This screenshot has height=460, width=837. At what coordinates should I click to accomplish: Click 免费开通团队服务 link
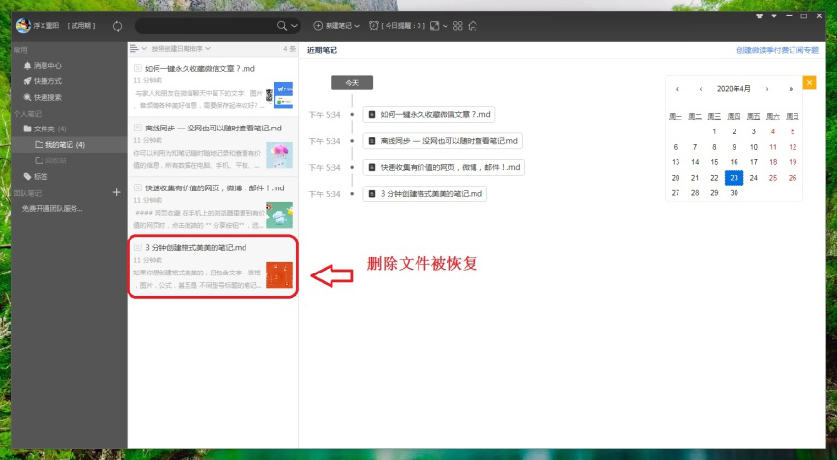pos(52,209)
